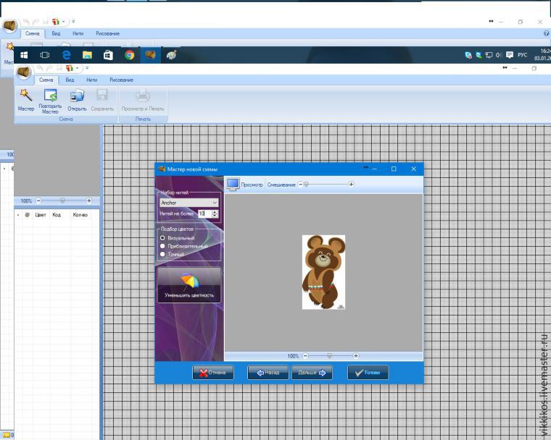Click zoom slider handle below bear preview

tap(329, 356)
